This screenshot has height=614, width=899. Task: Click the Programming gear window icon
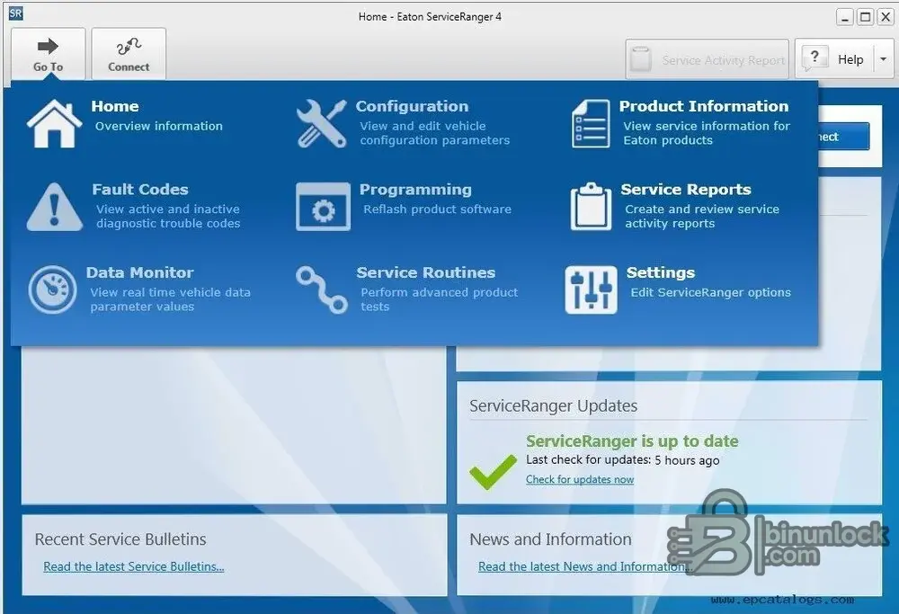click(323, 207)
